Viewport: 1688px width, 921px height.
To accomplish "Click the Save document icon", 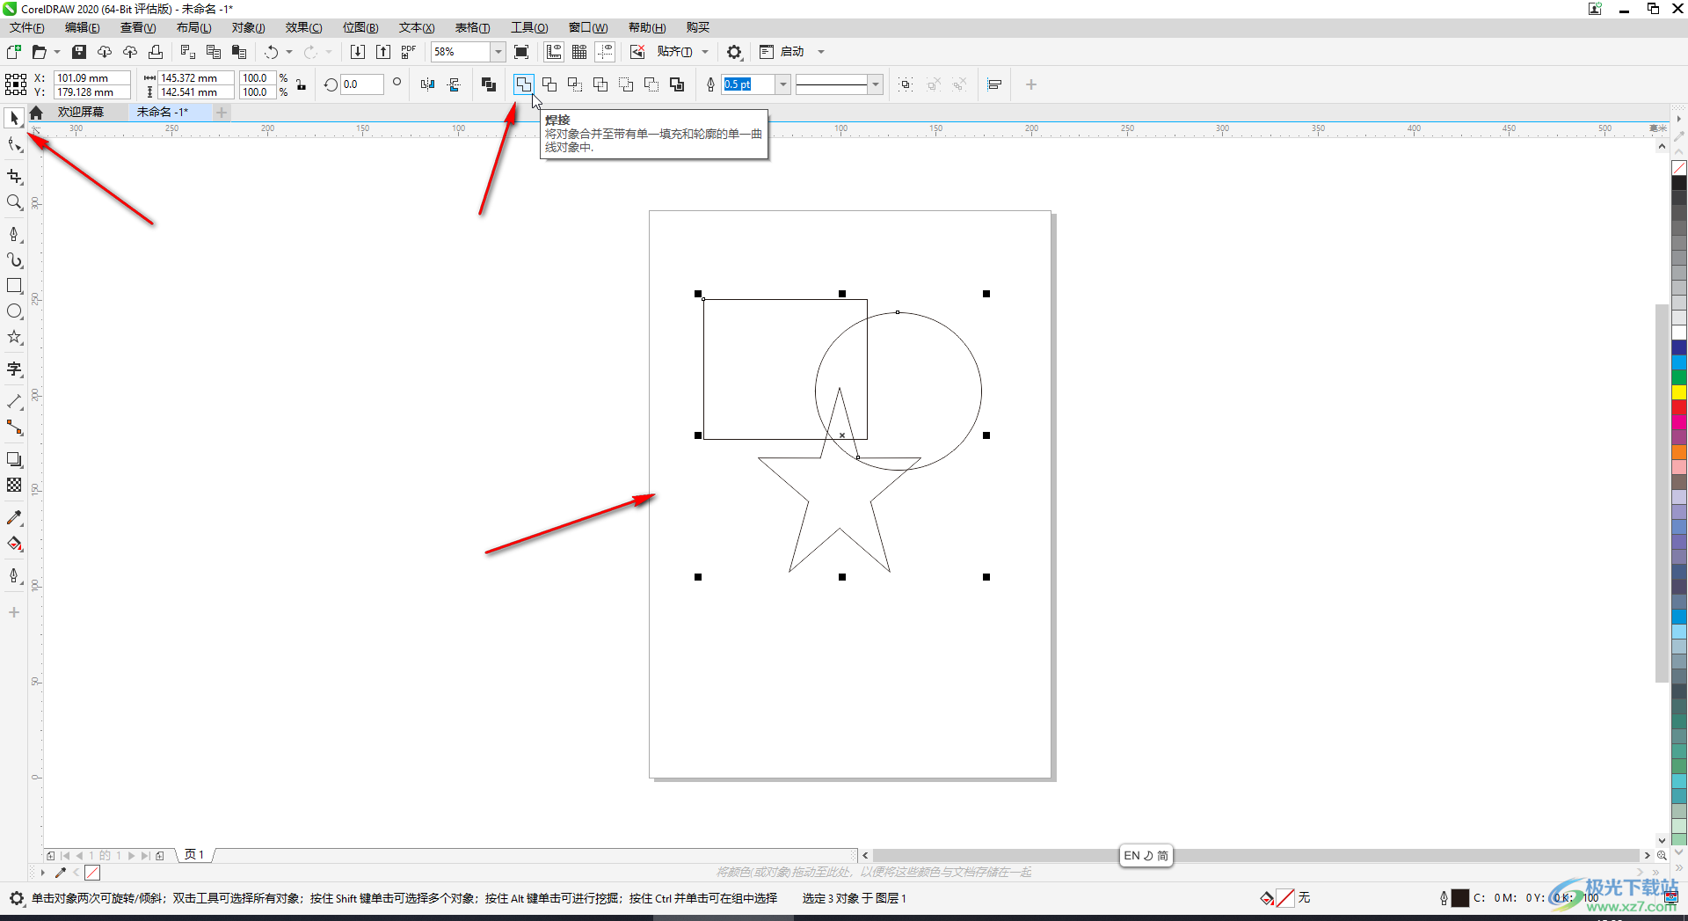I will pyautogui.click(x=79, y=52).
